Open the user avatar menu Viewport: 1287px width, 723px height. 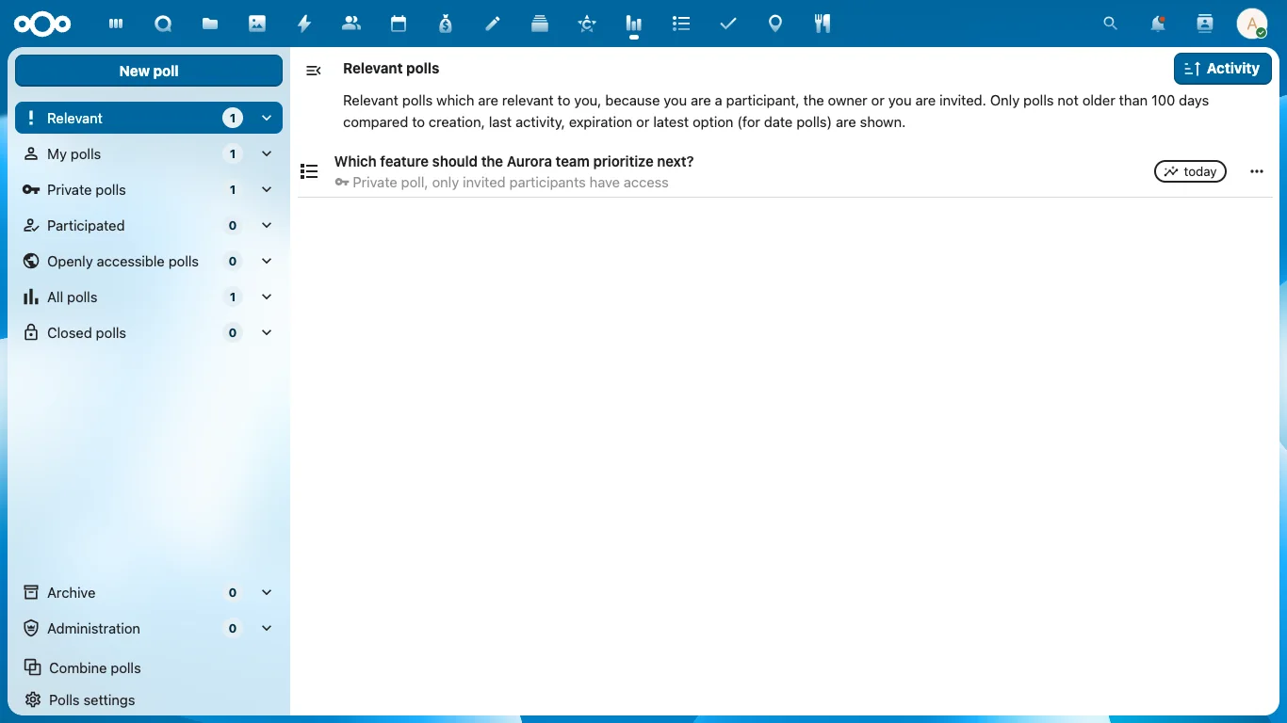coord(1251,24)
